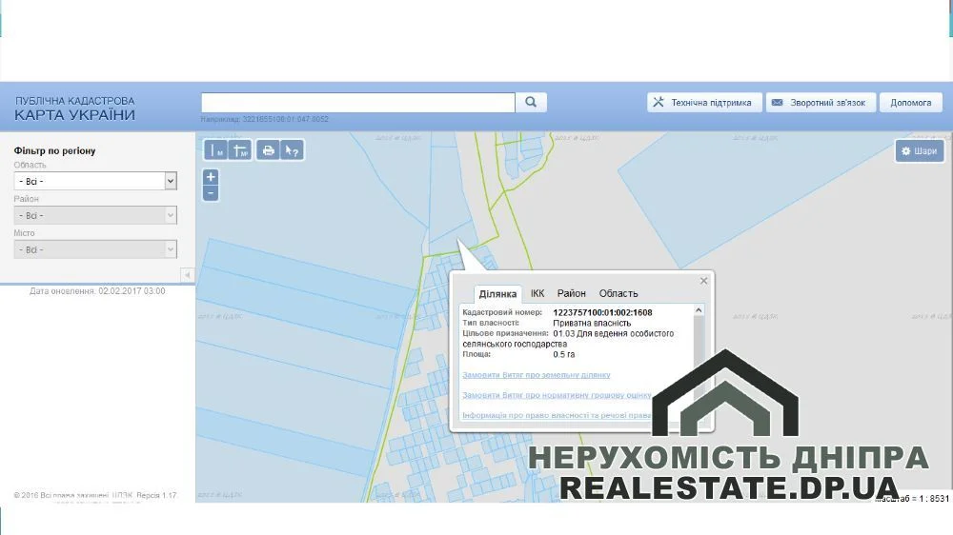Select the area measurement tool
Screen dimensions: 953x535
pos(239,150)
